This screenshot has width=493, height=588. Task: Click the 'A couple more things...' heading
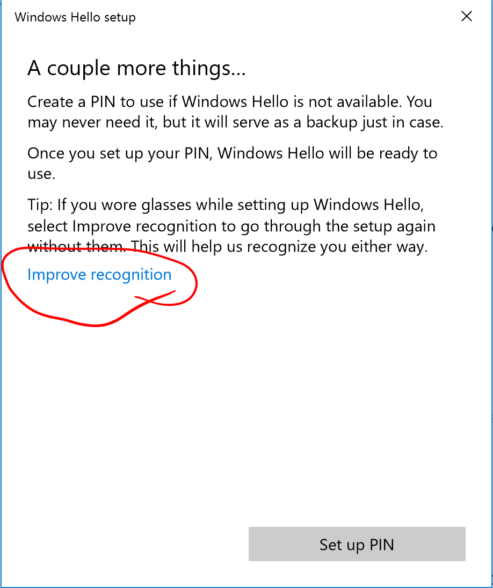136,69
